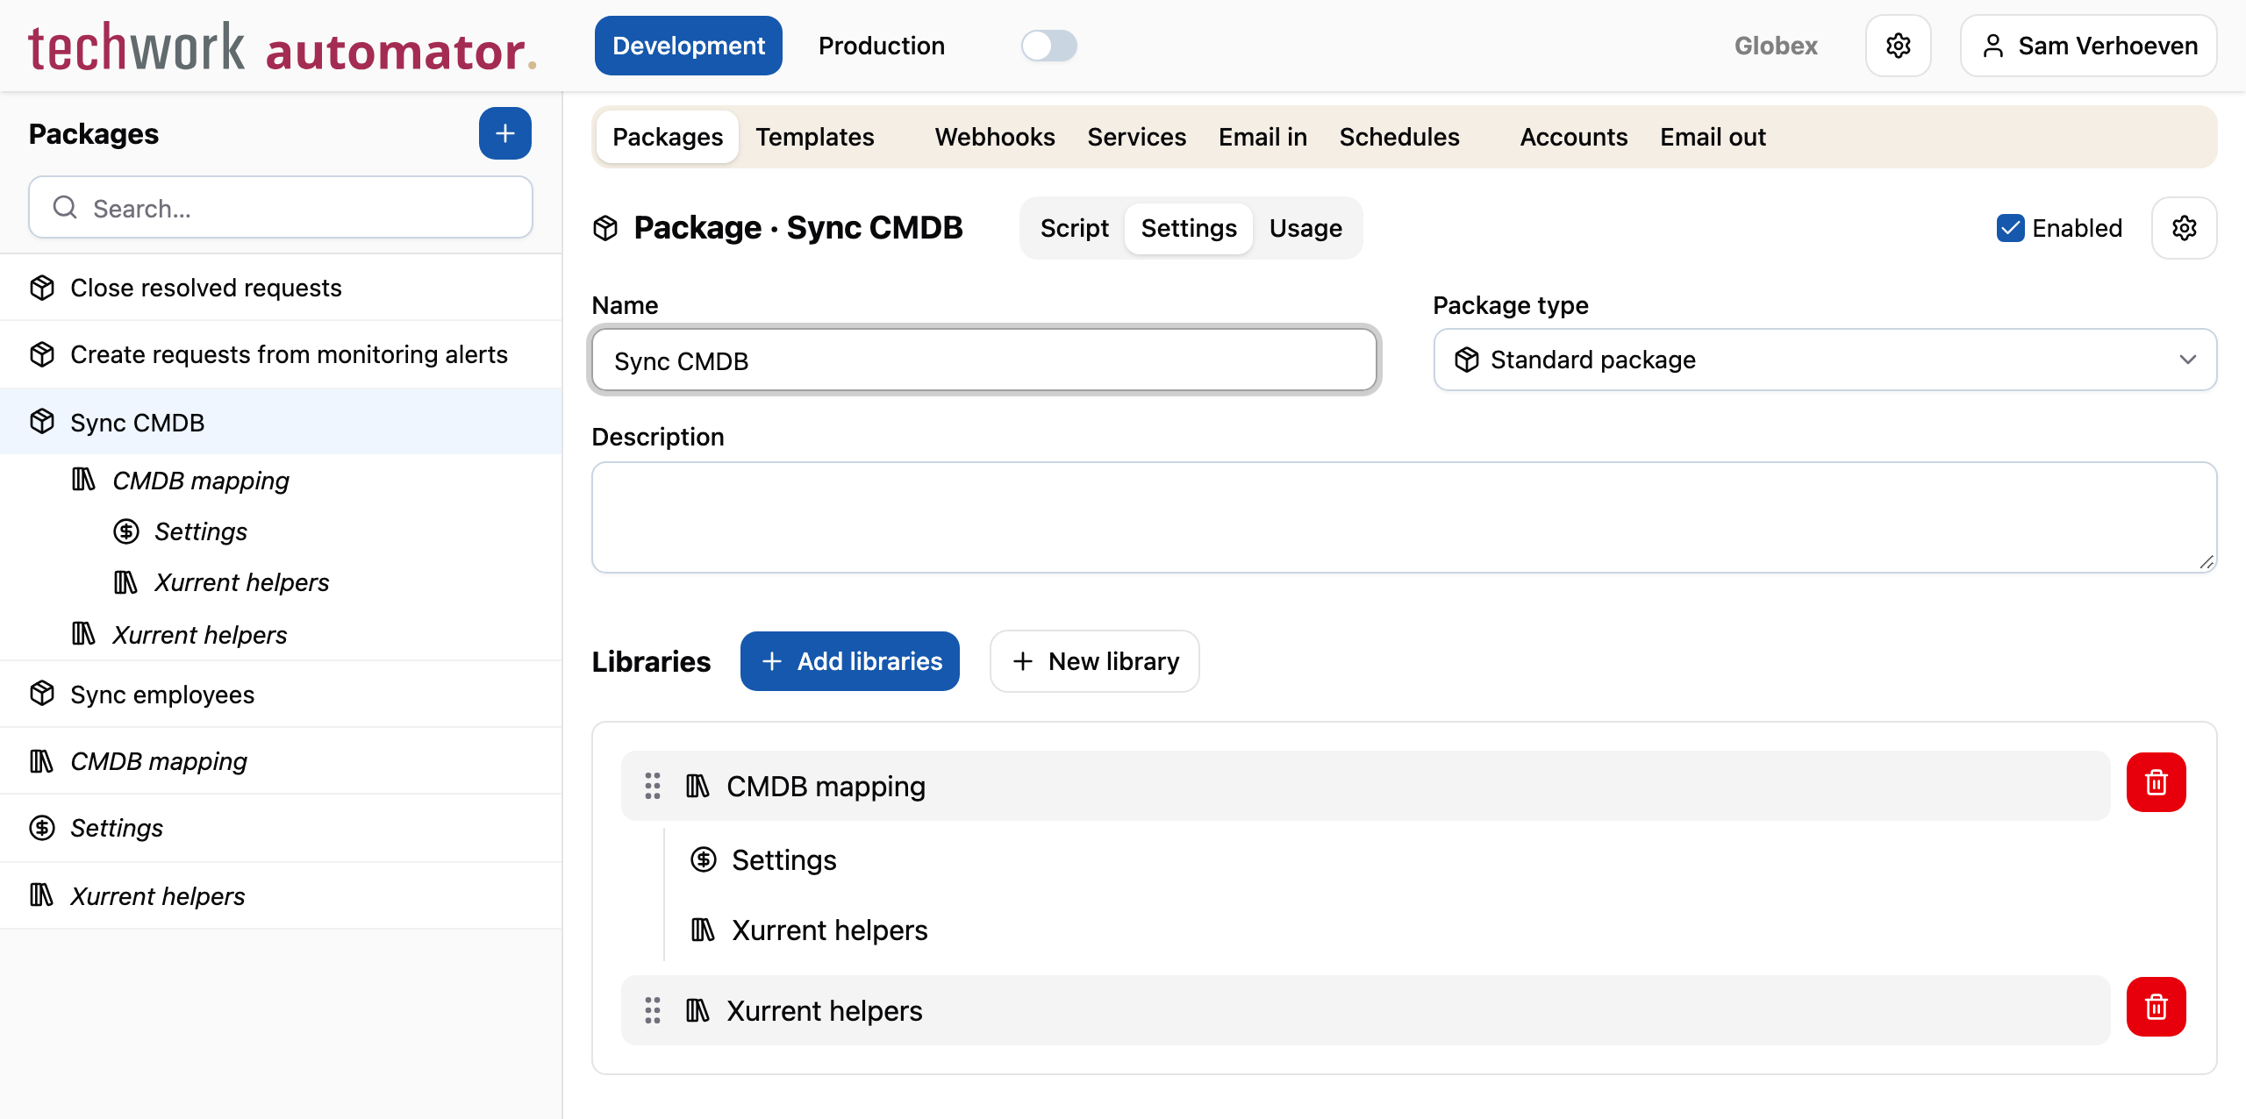This screenshot has height=1119, width=2246.
Task: Open the Sam Verhoeven user menu
Action: click(x=2089, y=46)
